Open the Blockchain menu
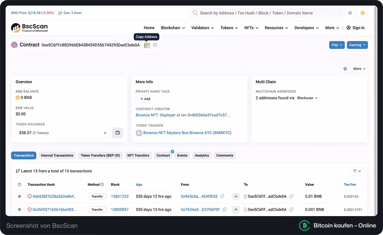 tap(173, 28)
